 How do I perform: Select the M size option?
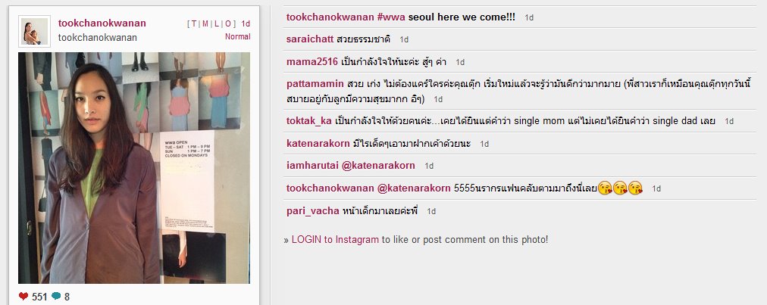coord(205,23)
